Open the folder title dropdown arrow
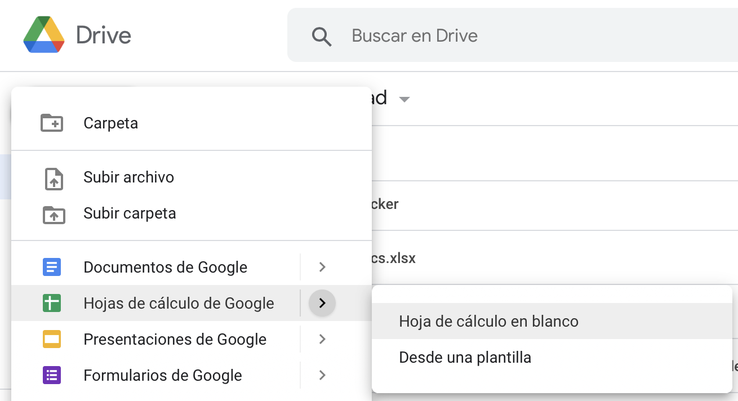 click(403, 100)
